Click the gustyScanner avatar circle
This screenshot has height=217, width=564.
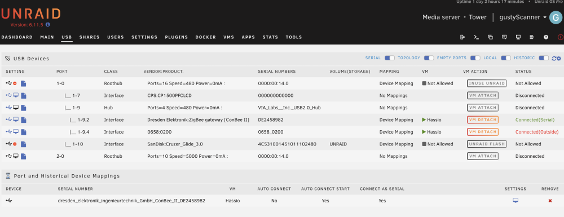tap(556, 17)
